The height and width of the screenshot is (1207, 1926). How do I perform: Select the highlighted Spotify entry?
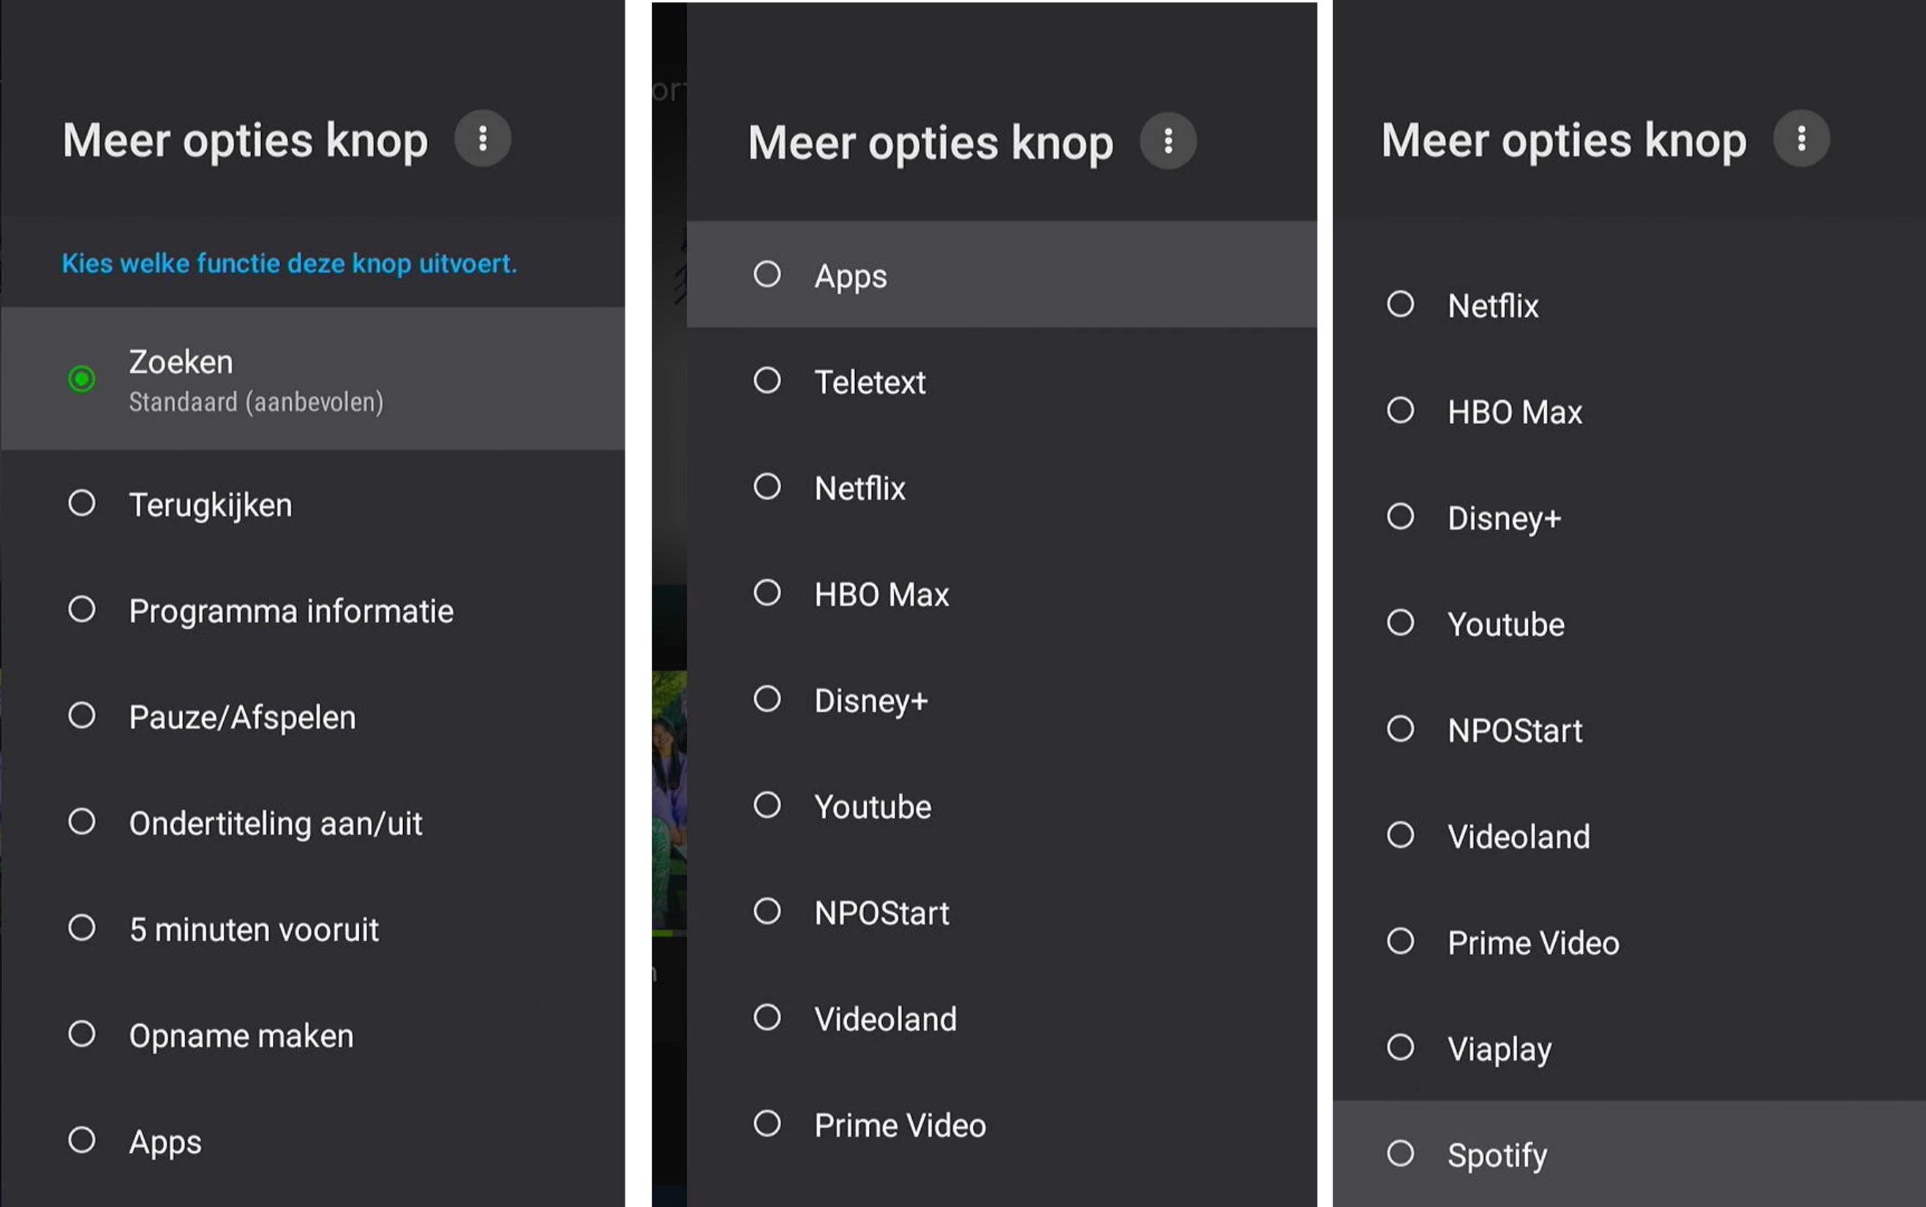tap(1496, 1154)
